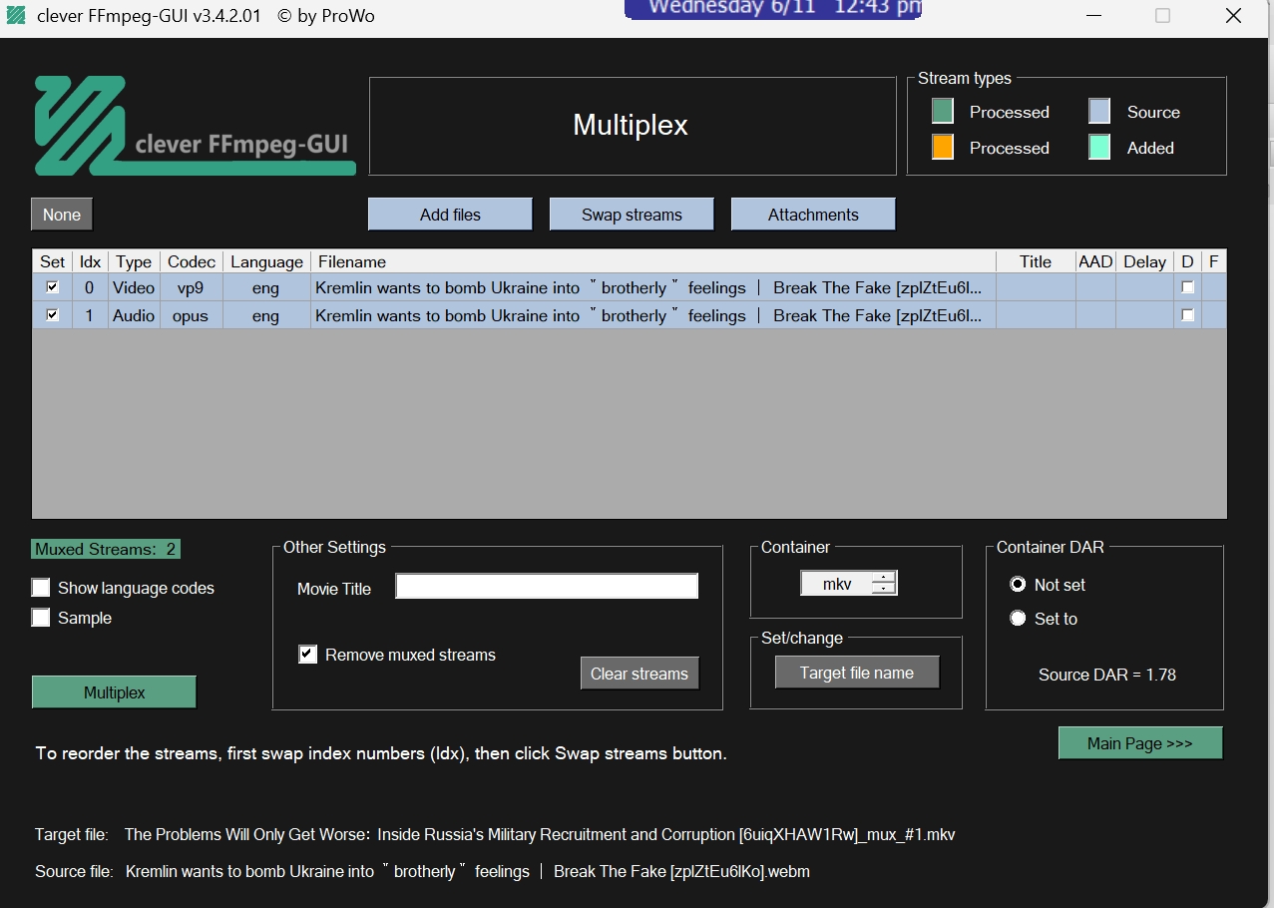Click container spinner down arrow
Viewport: 1274px width, 908px height.
coord(884,589)
